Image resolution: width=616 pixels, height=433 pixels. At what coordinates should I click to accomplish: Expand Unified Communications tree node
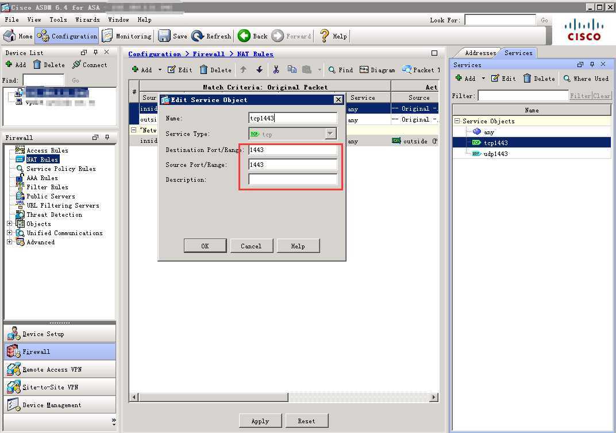(9, 233)
